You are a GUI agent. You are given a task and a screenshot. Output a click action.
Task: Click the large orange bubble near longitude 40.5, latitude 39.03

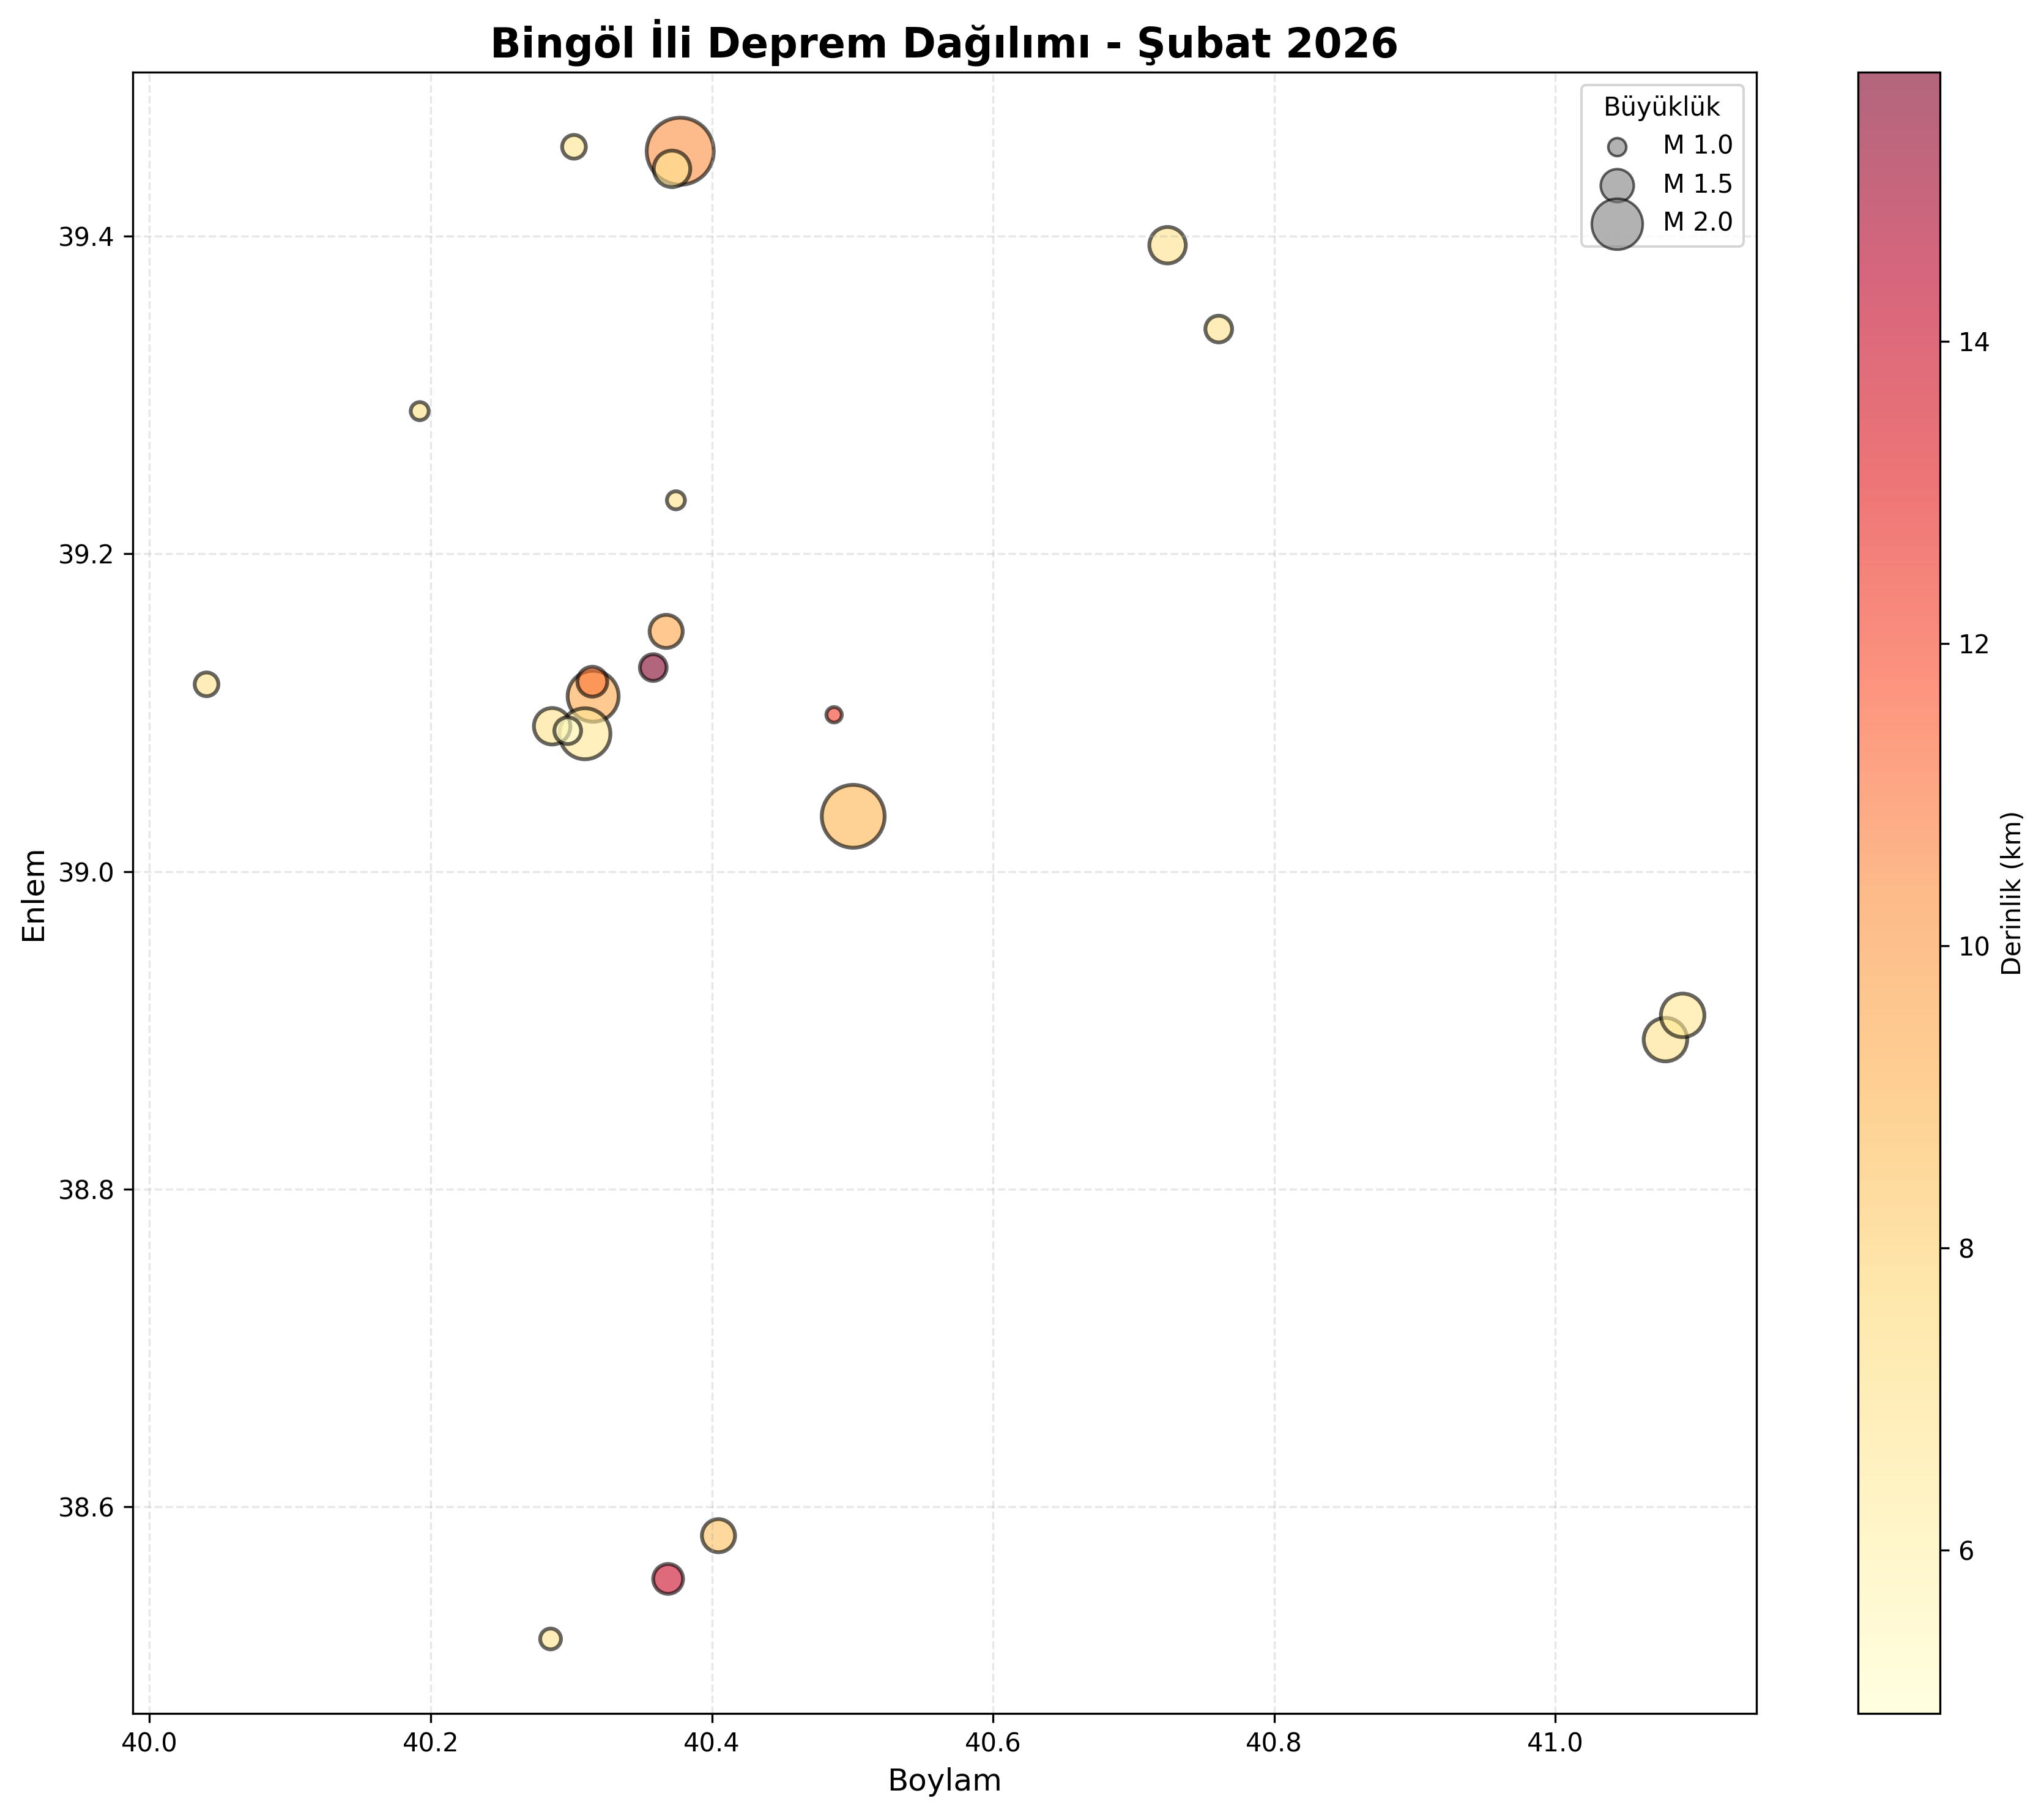[853, 816]
